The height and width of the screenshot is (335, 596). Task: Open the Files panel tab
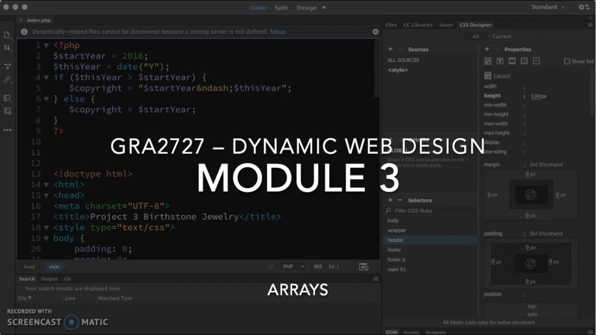391,25
